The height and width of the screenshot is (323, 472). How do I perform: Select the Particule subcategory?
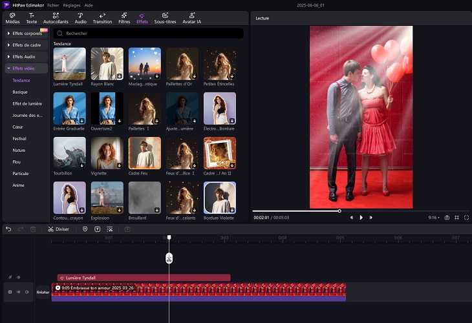(21, 174)
